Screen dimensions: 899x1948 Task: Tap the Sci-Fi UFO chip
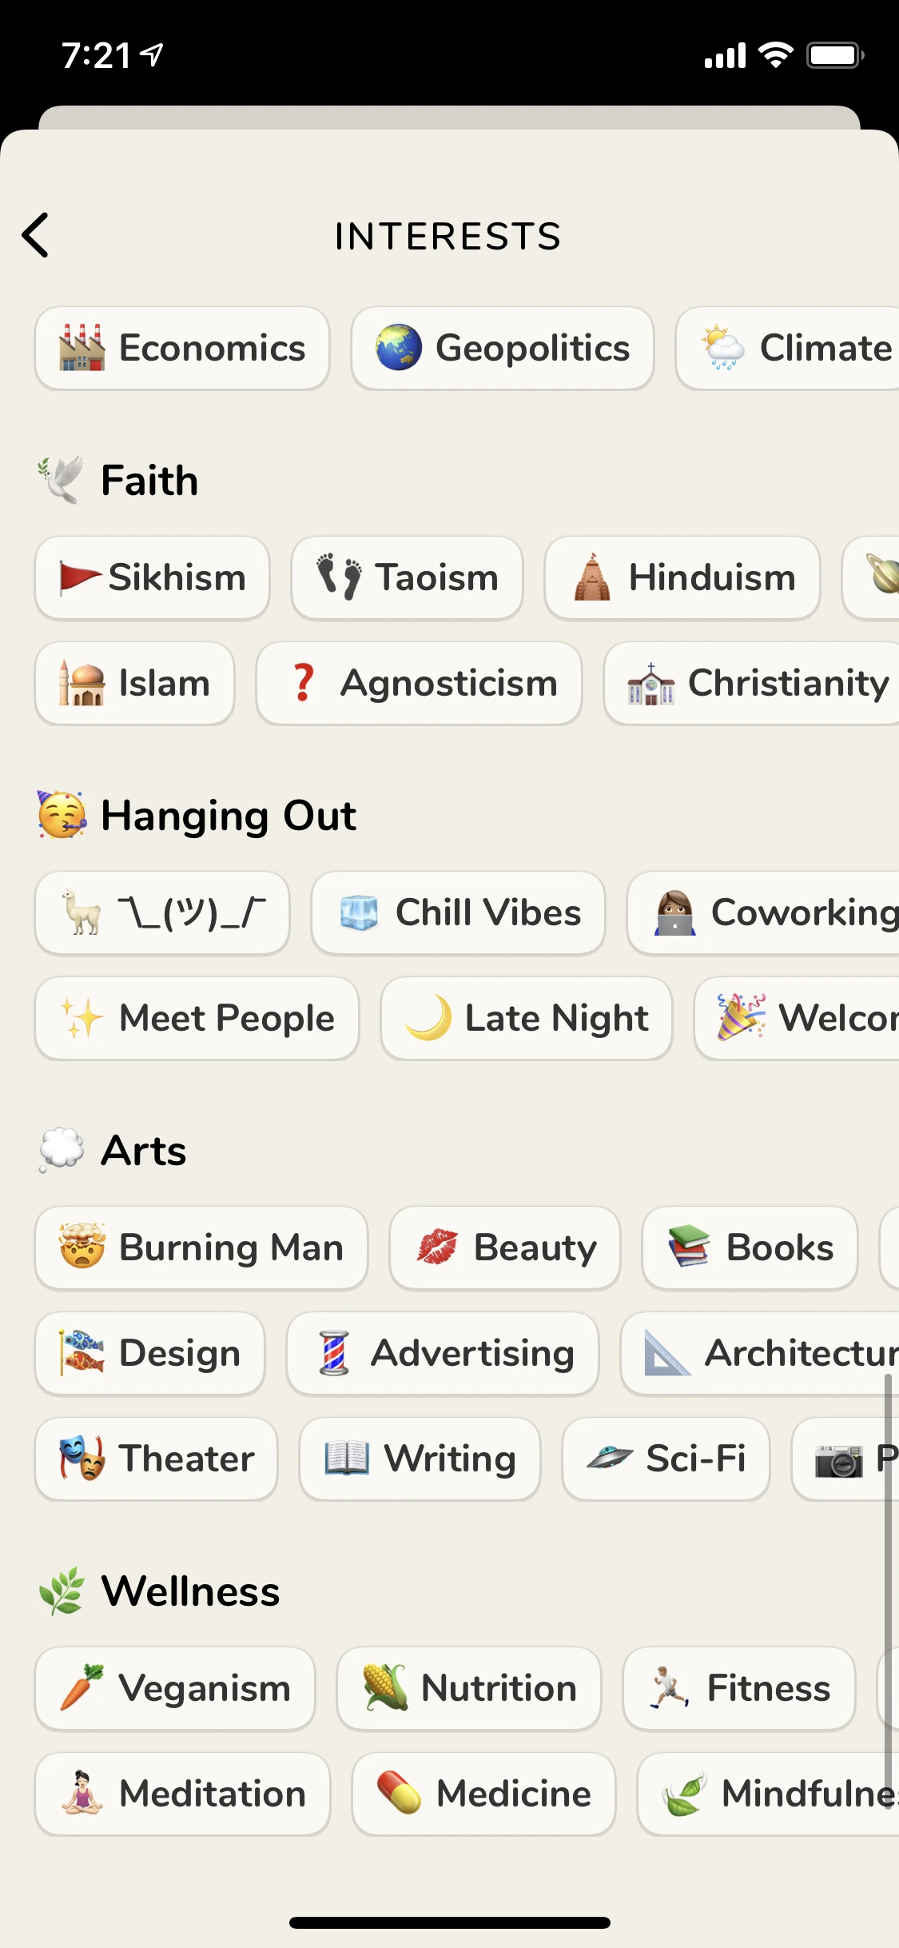point(666,1459)
